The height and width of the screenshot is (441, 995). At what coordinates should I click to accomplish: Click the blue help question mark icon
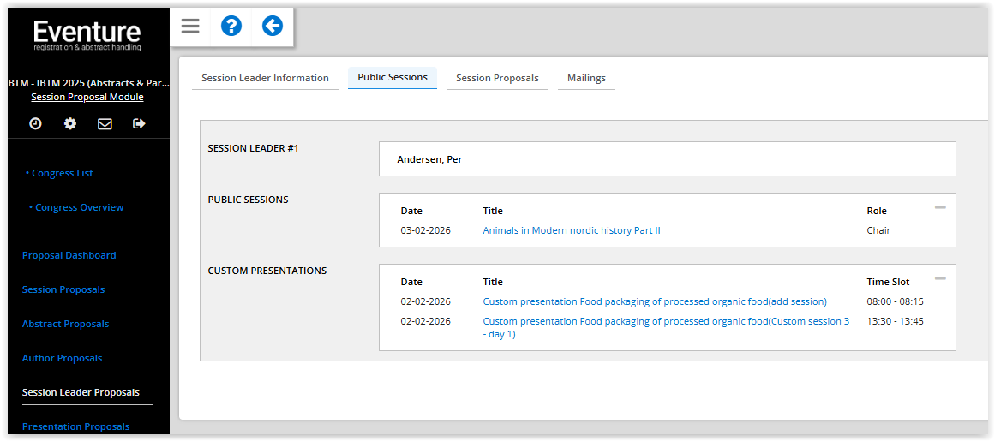[x=231, y=27]
